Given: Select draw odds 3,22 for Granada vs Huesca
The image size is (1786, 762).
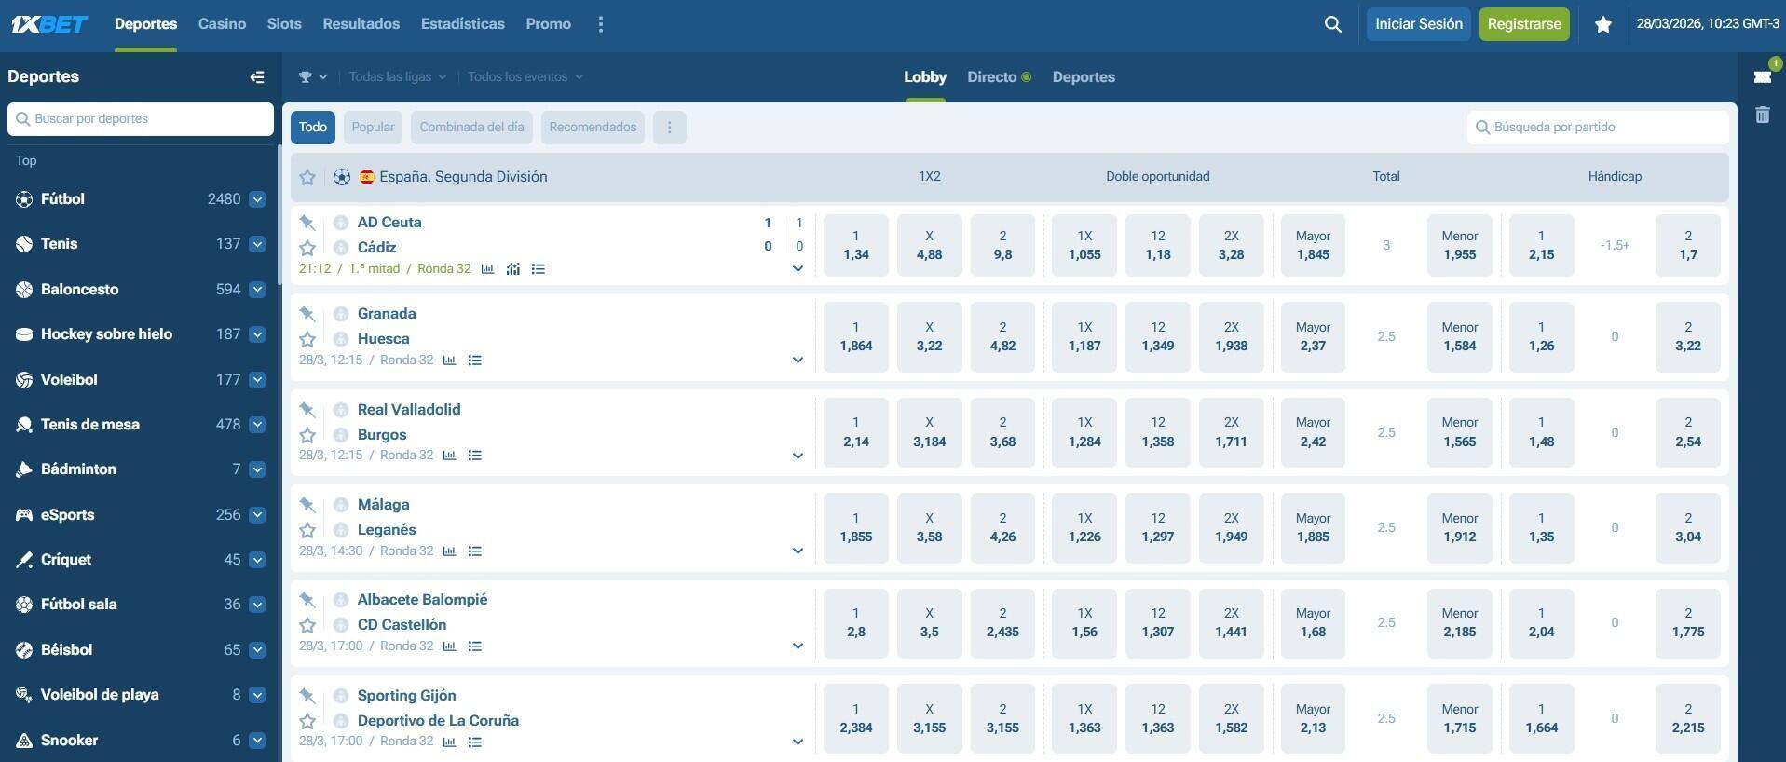Looking at the screenshot, I should [929, 337].
